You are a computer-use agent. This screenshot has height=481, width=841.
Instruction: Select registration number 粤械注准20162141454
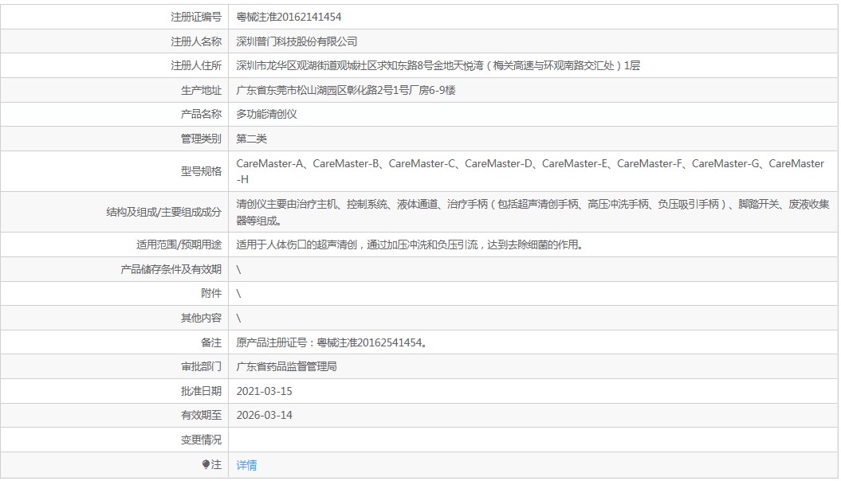tap(289, 18)
